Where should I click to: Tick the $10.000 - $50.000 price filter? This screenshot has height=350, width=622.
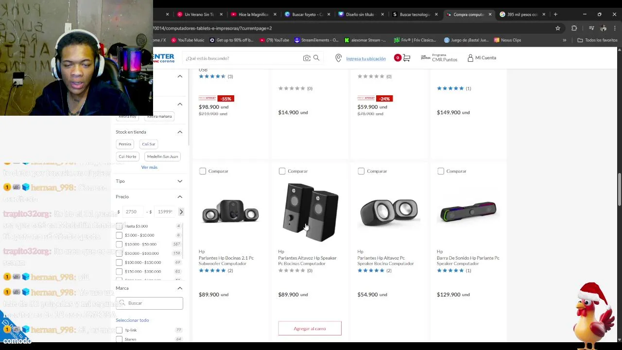point(119,244)
